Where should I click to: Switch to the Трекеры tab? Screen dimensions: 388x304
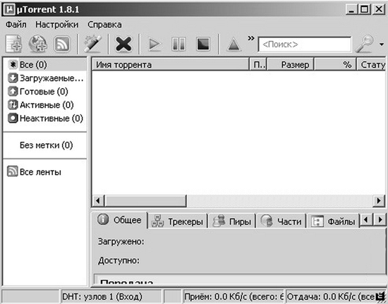point(177,221)
